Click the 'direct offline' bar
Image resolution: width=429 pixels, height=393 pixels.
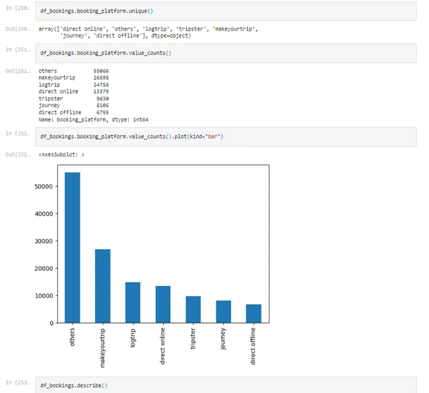tap(253, 314)
